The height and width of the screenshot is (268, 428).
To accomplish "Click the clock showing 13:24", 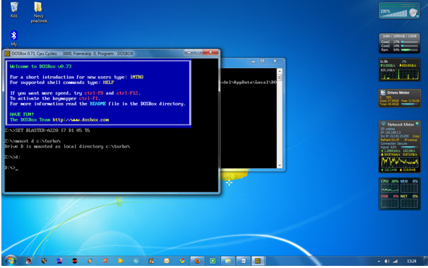I will tap(411, 261).
